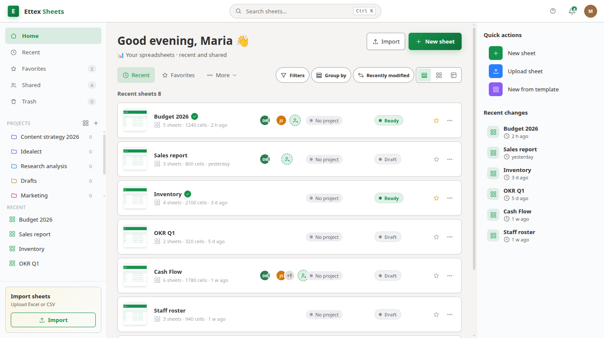Click the Ettex Sheets logo icon
Viewport: 604px width, 338px height.
click(13, 11)
